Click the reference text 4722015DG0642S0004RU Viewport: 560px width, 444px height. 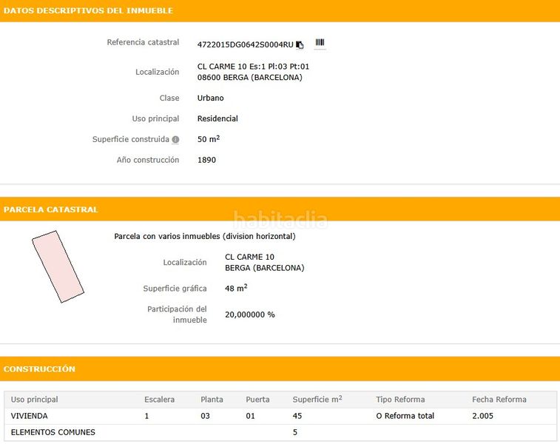(x=245, y=44)
